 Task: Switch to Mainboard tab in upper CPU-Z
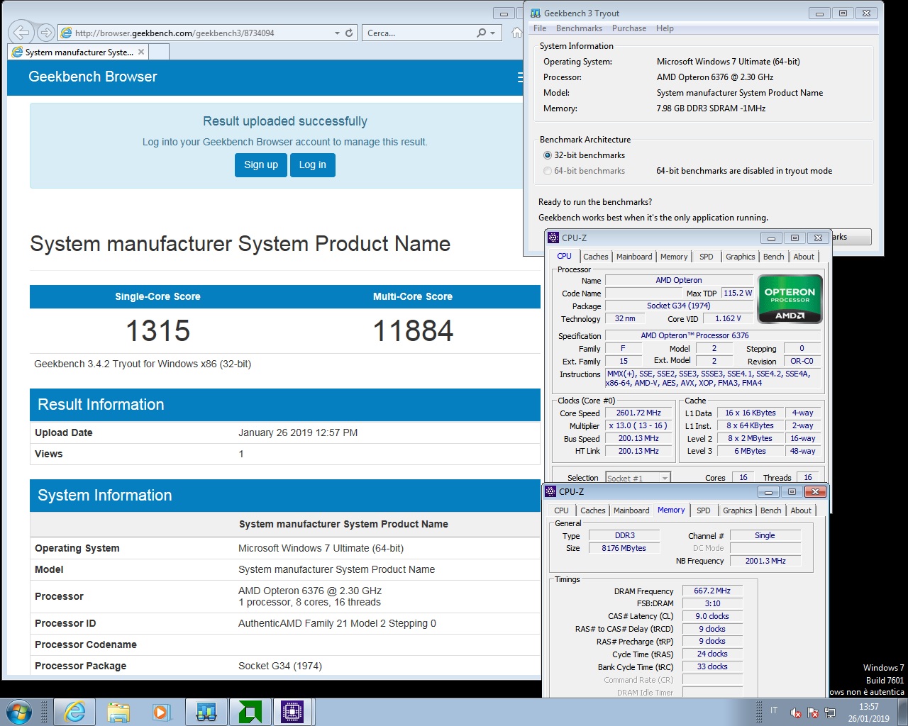pos(634,257)
